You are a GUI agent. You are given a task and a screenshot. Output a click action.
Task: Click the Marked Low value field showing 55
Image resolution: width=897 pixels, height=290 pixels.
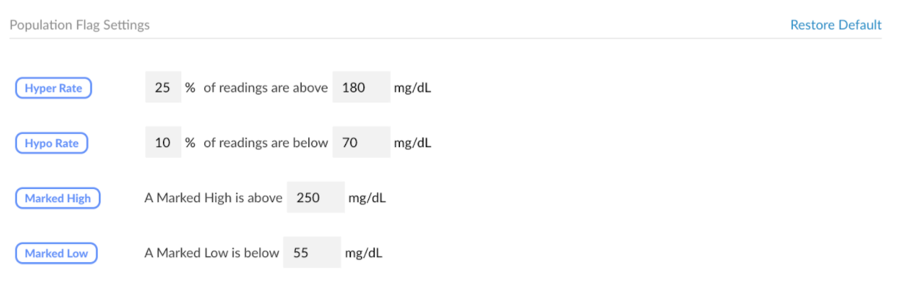click(312, 253)
